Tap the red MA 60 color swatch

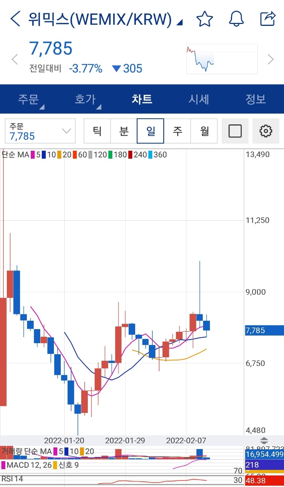(x=75, y=154)
